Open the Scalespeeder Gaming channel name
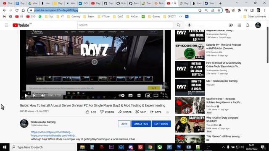The width and height of the screenshot is (269, 151). 43,122
